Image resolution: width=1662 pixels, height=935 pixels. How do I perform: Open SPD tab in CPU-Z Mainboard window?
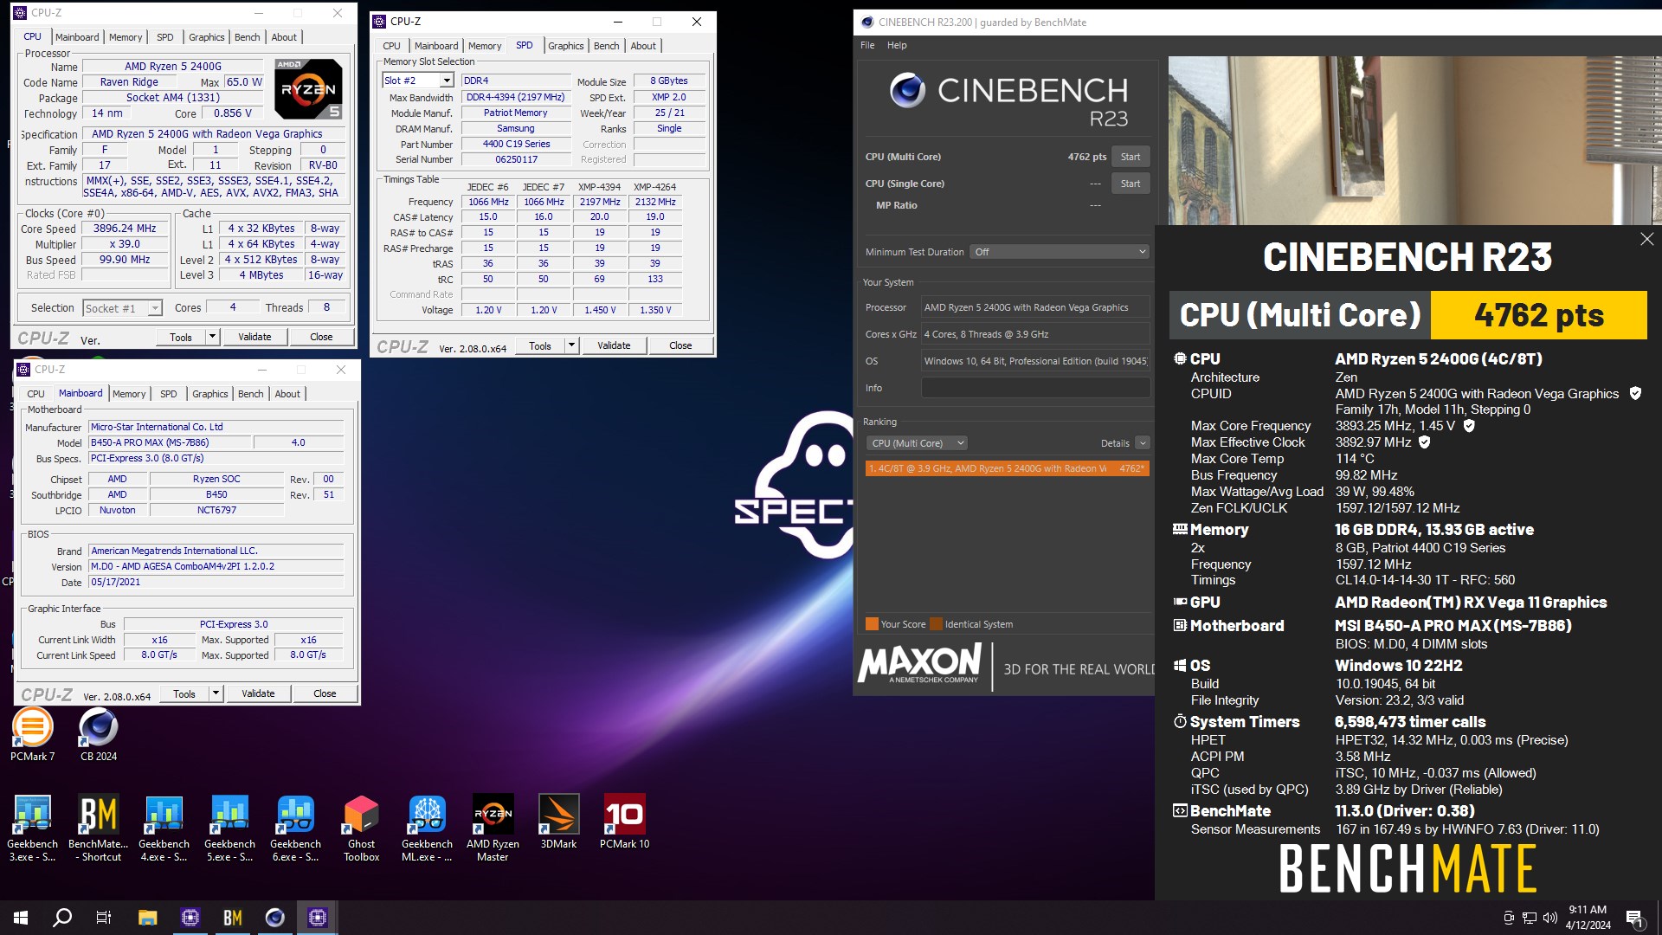(x=169, y=394)
